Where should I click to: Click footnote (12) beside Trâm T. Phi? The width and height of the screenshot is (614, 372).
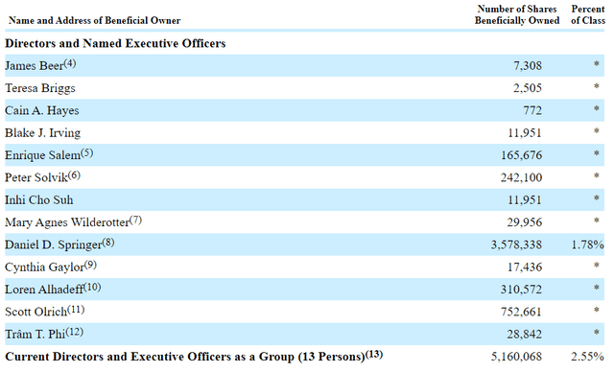pos(75,332)
